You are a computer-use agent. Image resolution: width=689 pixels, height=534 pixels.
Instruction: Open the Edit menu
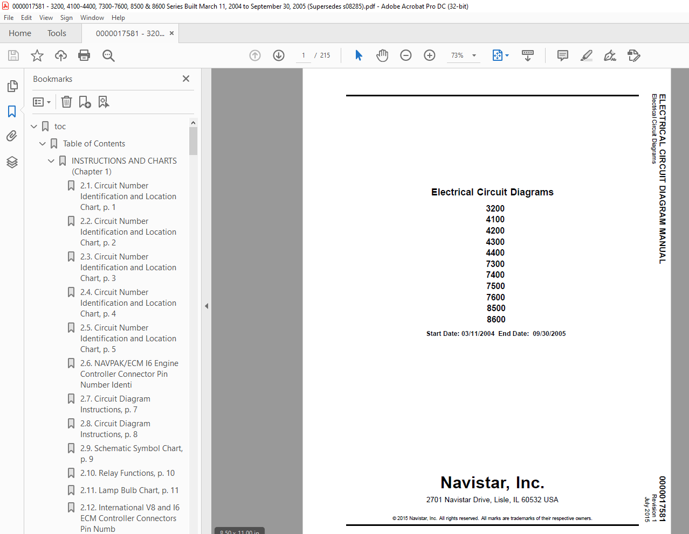point(26,18)
